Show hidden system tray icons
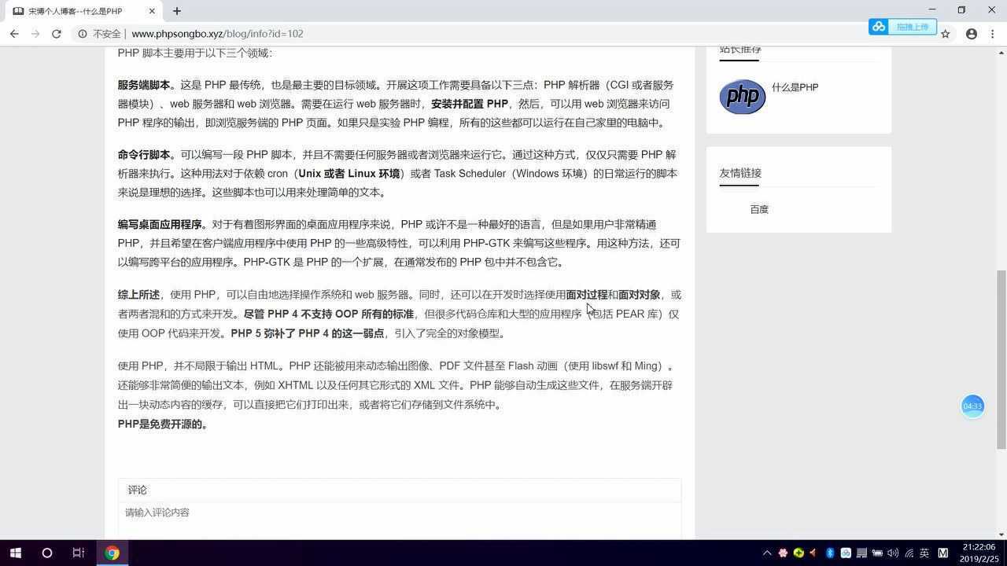 [767, 553]
